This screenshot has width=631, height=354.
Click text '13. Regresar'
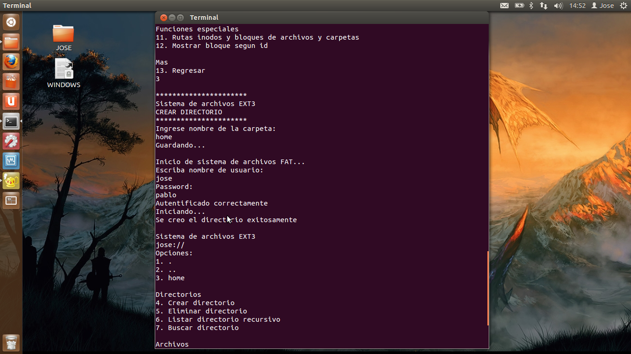[x=181, y=71]
